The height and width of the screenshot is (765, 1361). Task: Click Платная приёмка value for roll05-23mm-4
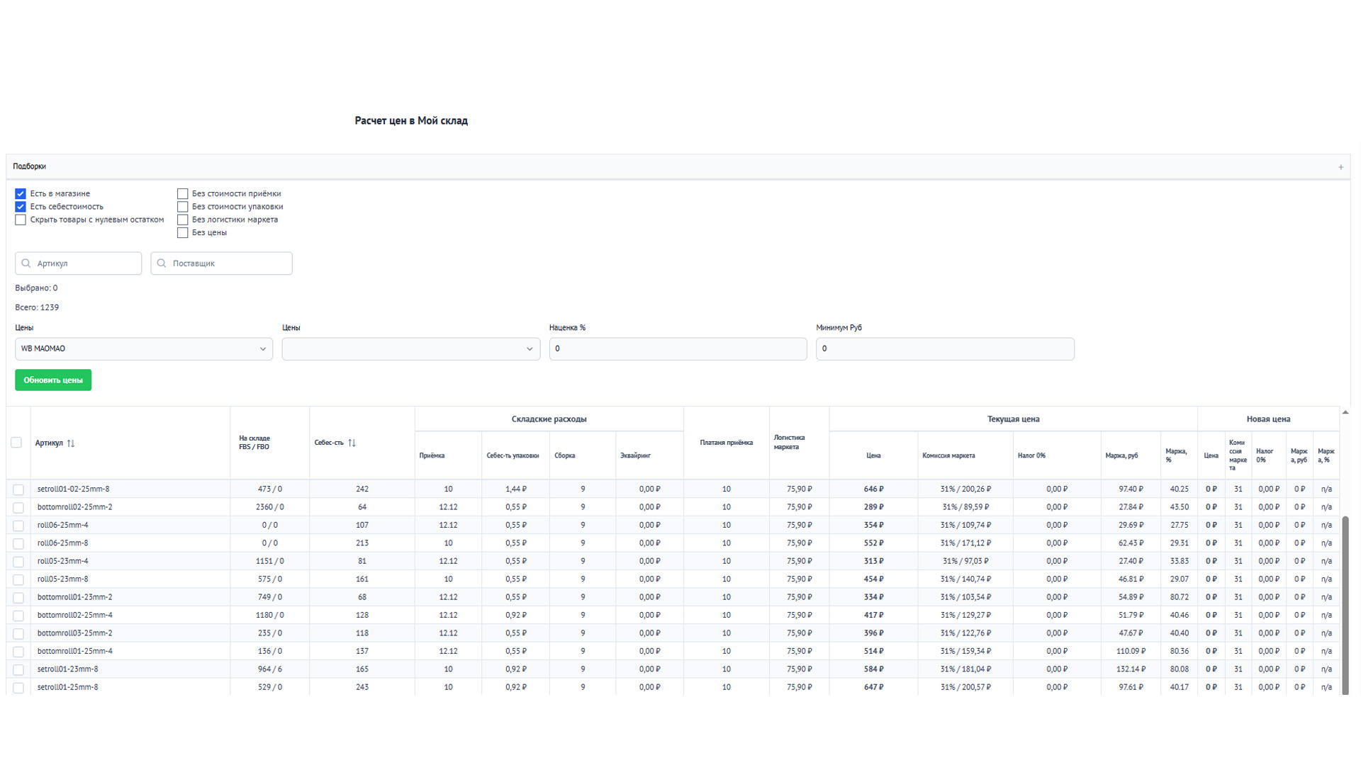[726, 561]
